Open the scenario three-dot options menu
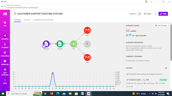 (x=155, y=14)
